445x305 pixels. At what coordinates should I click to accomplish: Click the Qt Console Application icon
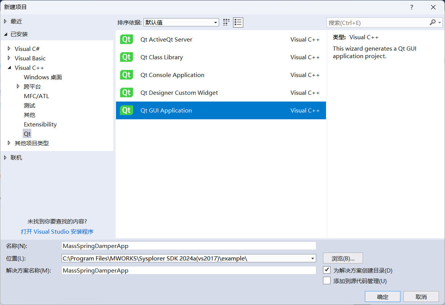(126, 75)
